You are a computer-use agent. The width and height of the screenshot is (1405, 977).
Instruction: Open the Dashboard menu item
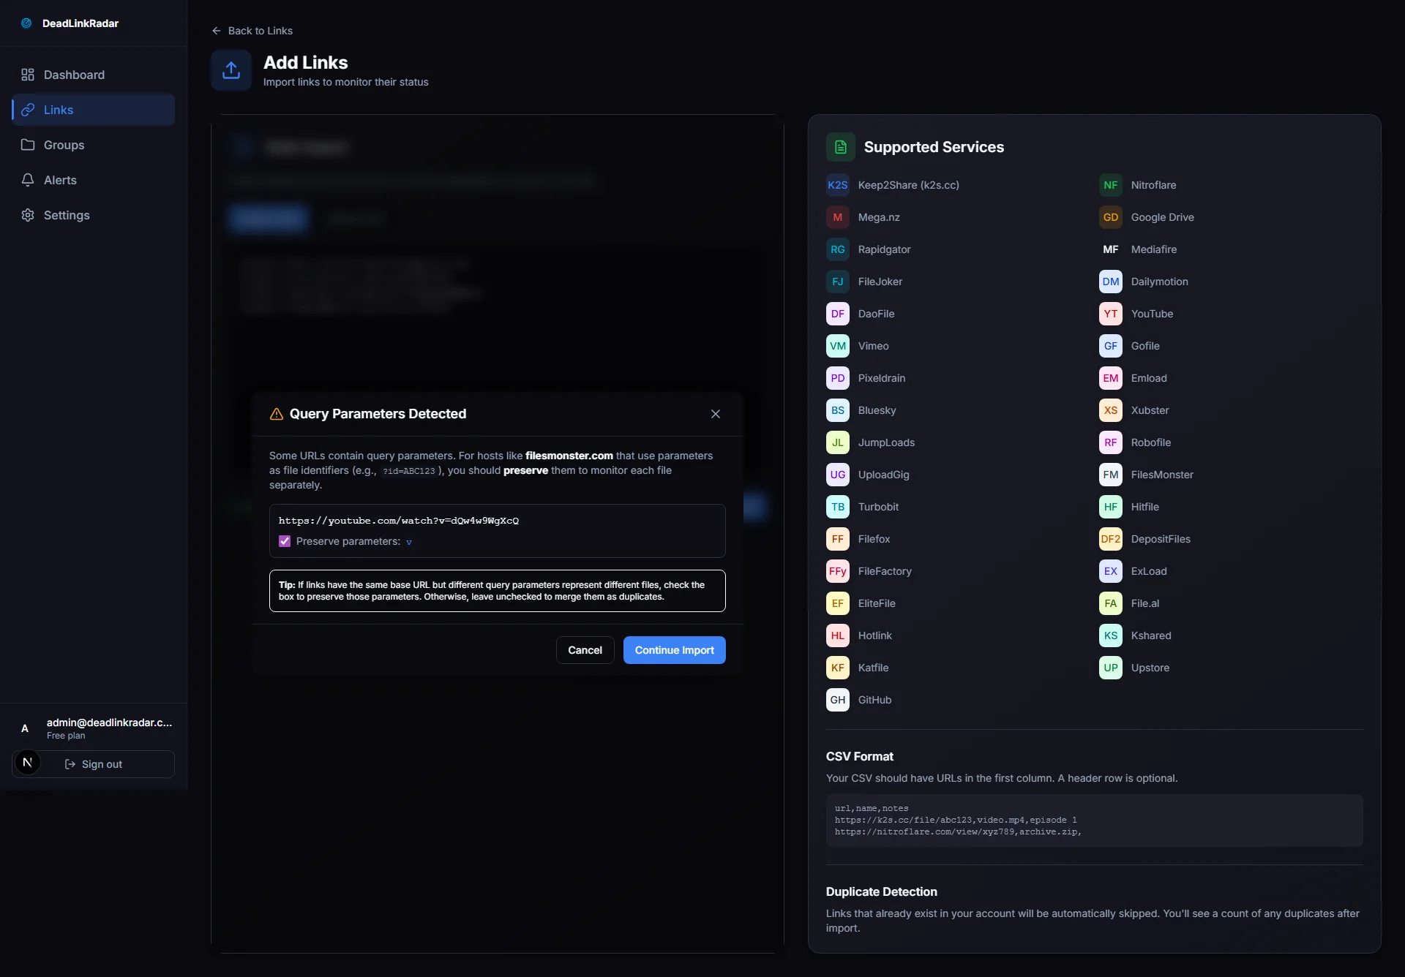click(x=74, y=75)
